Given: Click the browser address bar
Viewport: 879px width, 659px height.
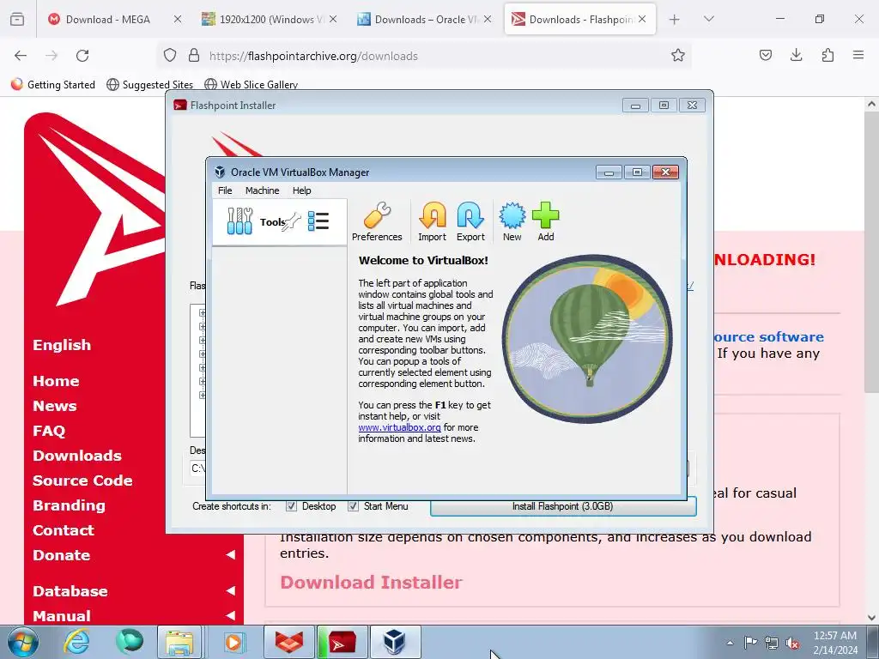Looking at the screenshot, I should (426, 56).
